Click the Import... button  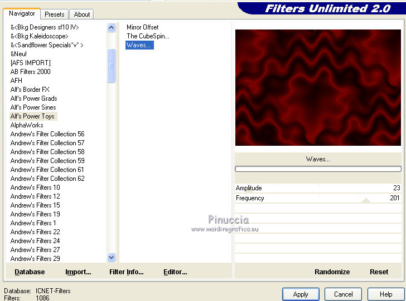pos(78,272)
